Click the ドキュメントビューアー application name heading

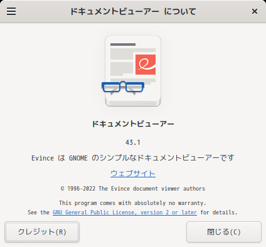tap(133, 124)
